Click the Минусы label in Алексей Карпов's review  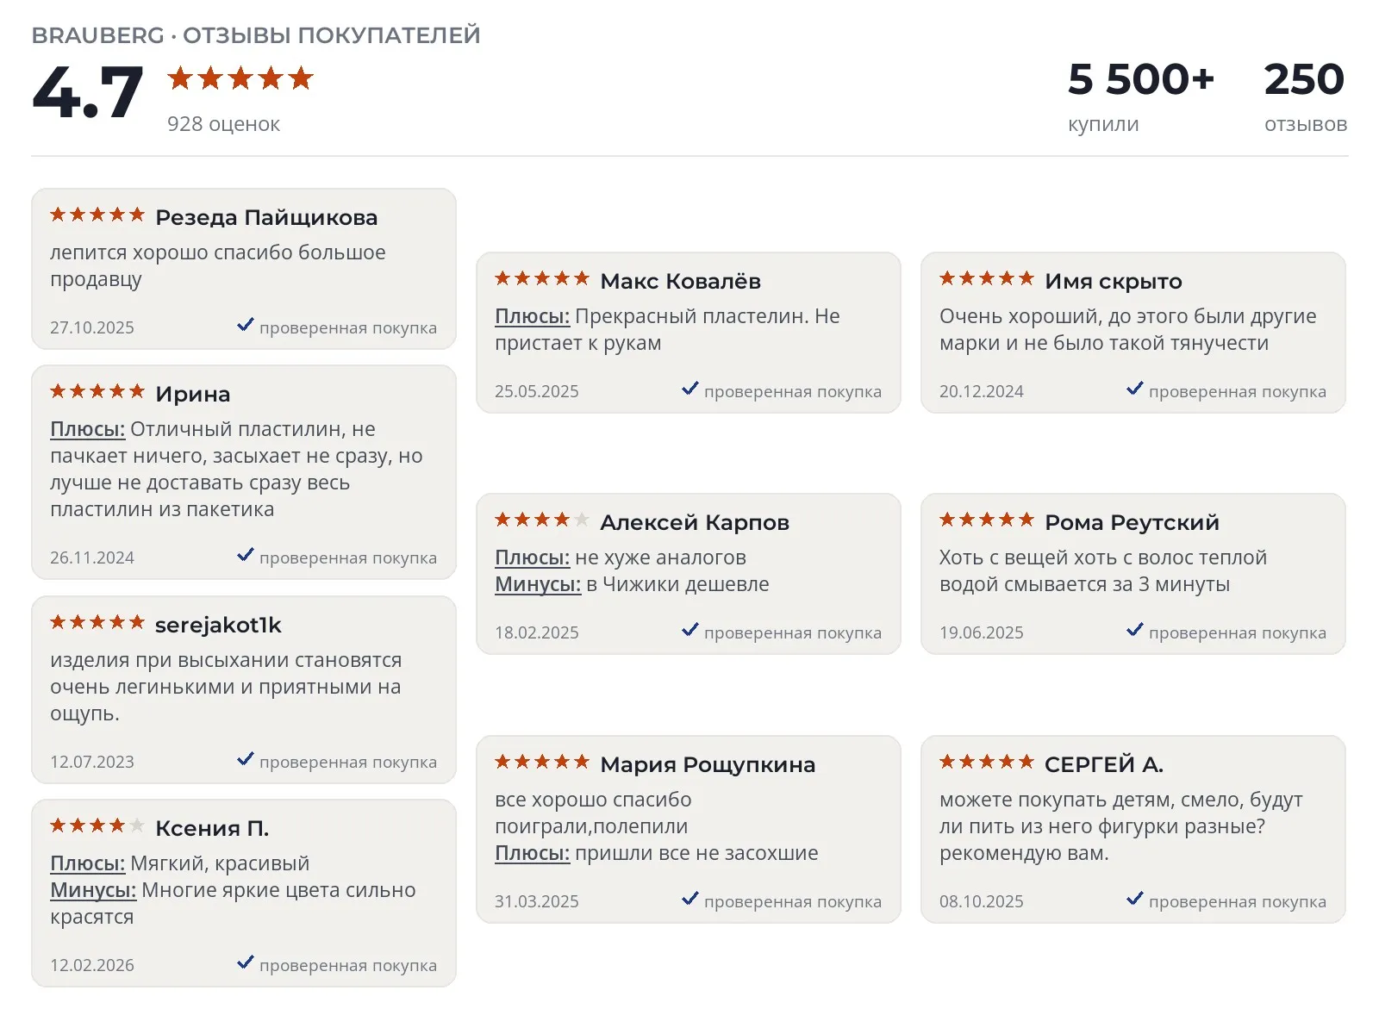[538, 584]
